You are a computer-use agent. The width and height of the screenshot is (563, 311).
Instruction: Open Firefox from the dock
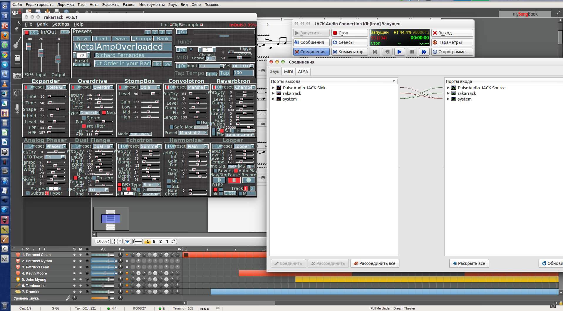[x=5, y=35]
